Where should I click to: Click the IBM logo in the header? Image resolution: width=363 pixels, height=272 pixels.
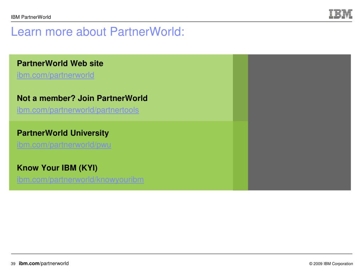coord(341,14)
